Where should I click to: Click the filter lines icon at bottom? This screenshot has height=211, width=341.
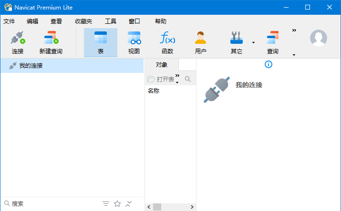click(106, 204)
